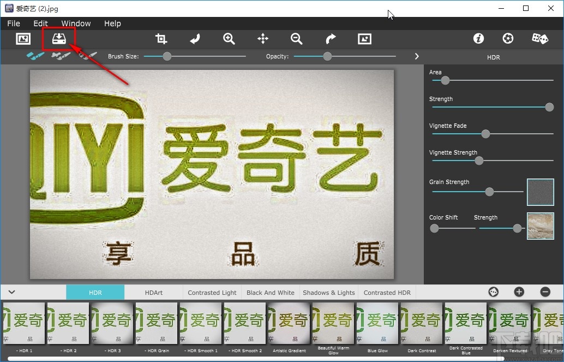Adjust the Brush Size slider

click(167, 56)
